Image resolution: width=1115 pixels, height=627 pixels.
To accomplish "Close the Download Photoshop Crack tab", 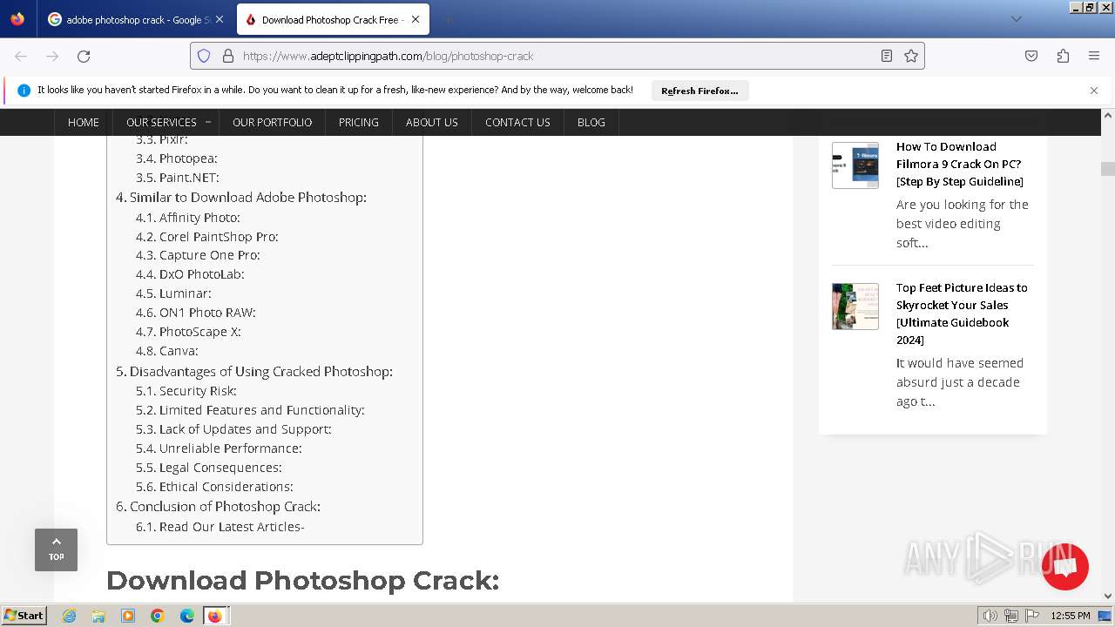I will 416,19.
